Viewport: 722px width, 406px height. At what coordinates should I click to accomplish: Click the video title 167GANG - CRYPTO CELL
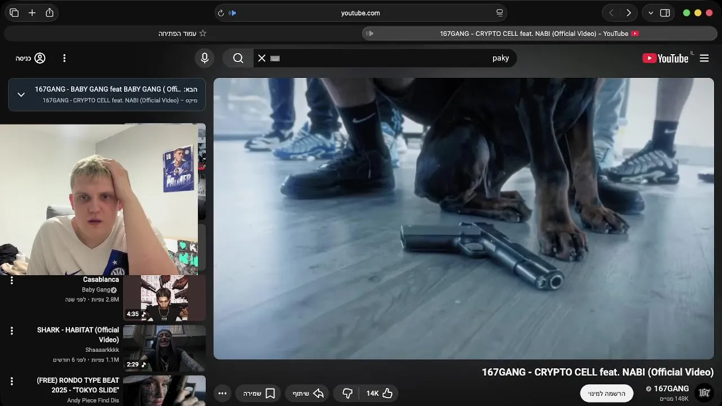598,372
